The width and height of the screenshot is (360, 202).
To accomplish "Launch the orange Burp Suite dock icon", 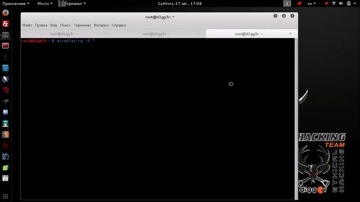I will [5, 135].
